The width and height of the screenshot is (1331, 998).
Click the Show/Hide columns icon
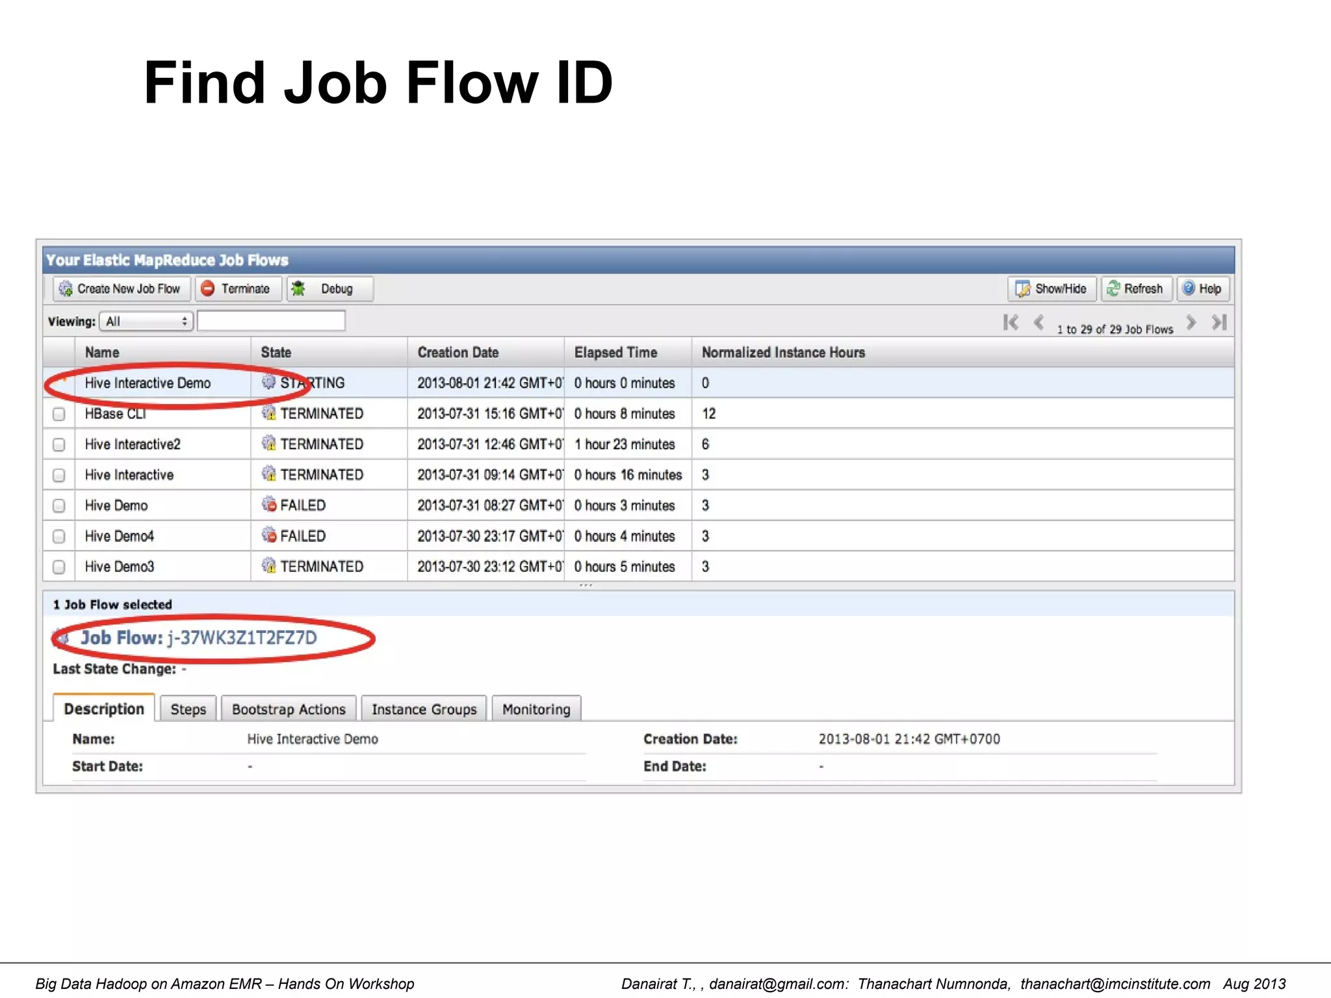[x=1023, y=288]
